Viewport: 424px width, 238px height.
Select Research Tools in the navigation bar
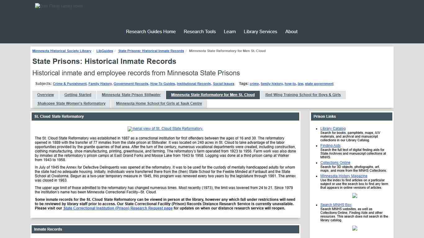(x=200, y=31)
